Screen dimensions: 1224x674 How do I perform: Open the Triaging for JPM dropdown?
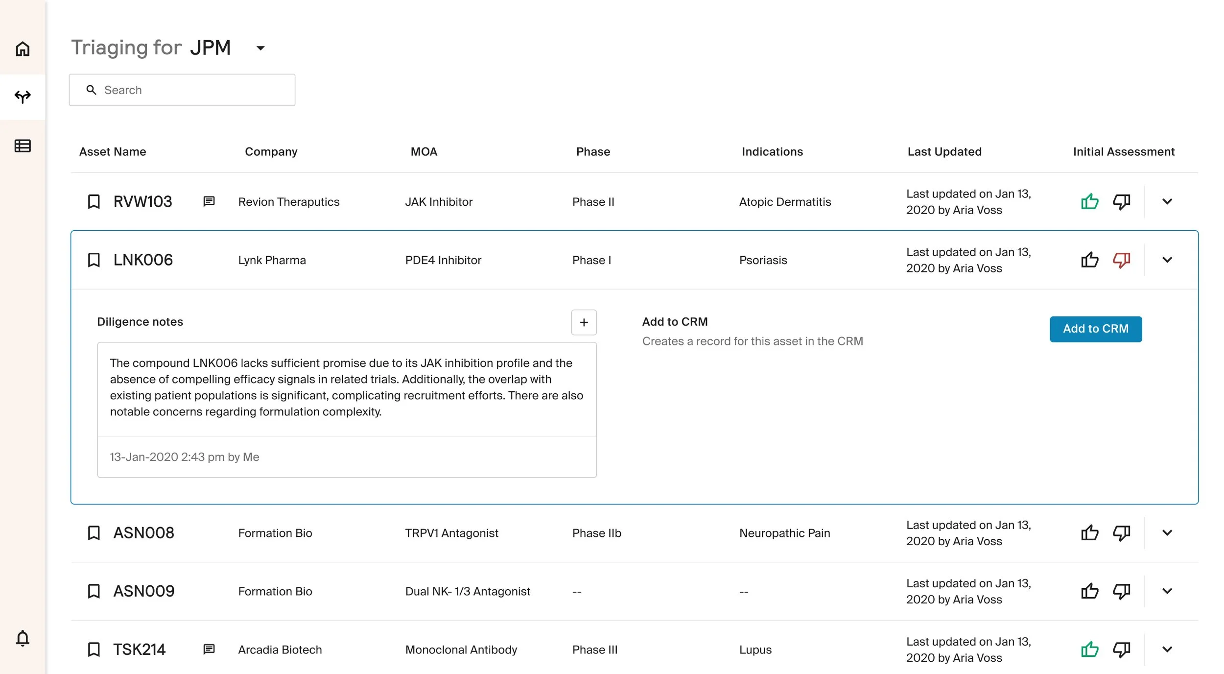pos(260,48)
